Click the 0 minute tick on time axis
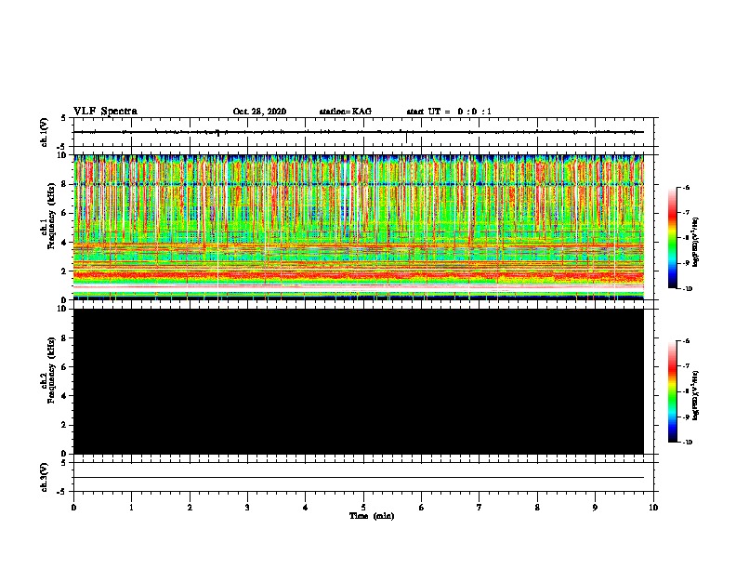The height and width of the screenshot is (569, 736). (x=73, y=508)
